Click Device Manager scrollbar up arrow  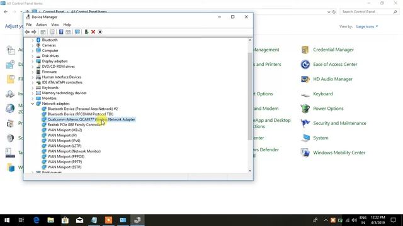pos(250,40)
